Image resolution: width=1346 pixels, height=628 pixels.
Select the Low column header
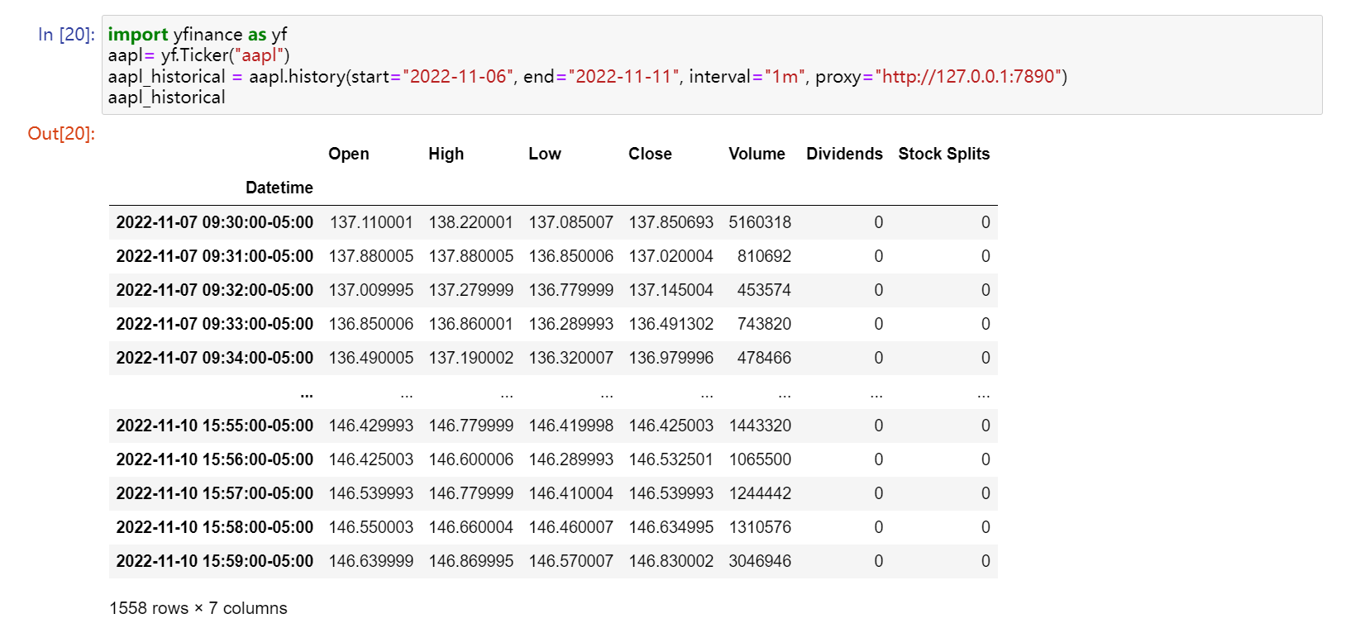pyautogui.click(x=544, y=154)
